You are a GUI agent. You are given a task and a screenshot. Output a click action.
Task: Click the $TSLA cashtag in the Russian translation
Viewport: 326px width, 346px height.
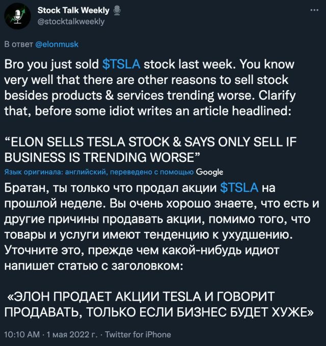coord(239,188)
